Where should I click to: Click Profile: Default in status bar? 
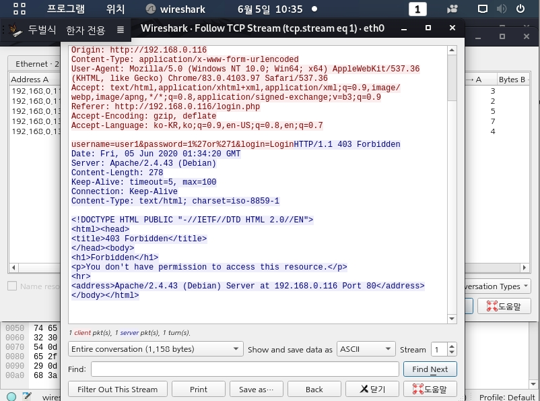coord(506,397)
